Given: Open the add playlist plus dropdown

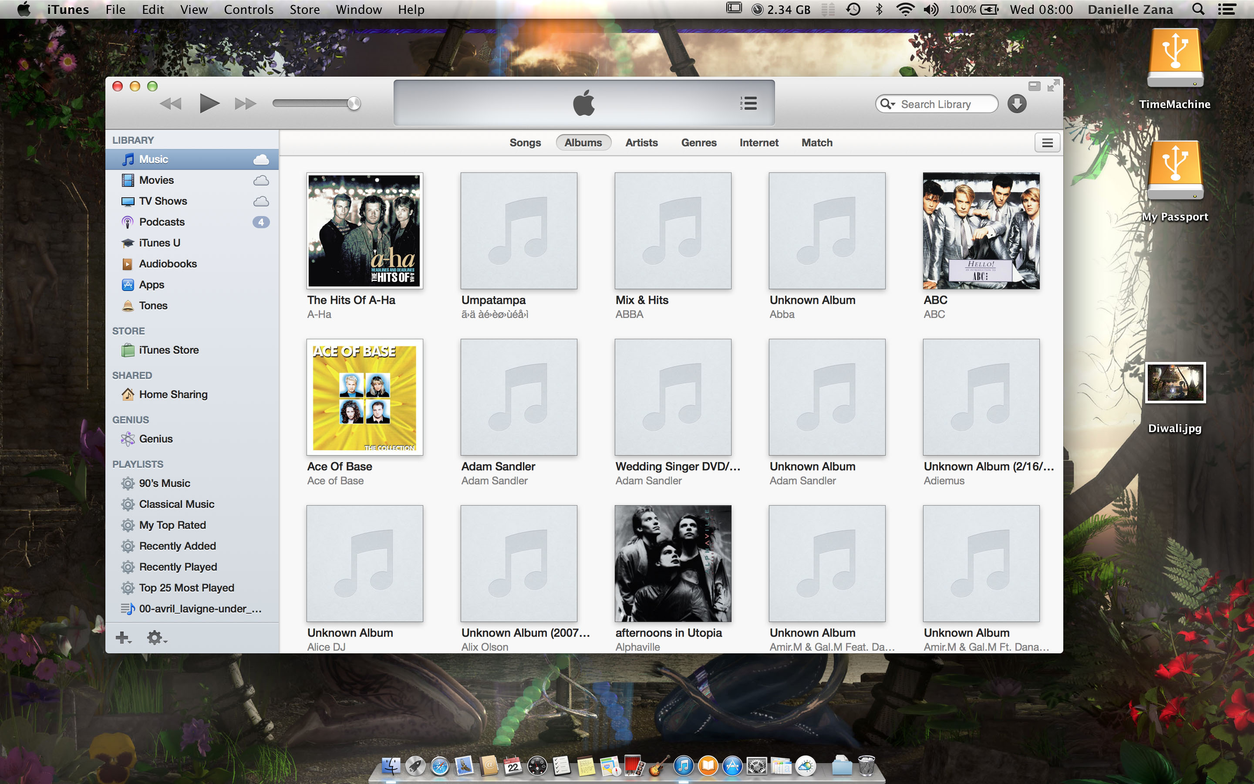Looking at the screenshot, I should click(123, 638).
